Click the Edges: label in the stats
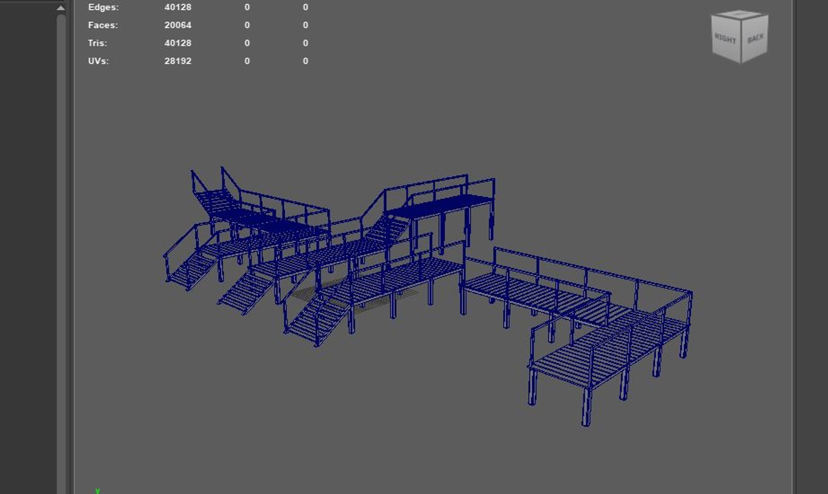This screenshot has width=828, height=494. 103,7
